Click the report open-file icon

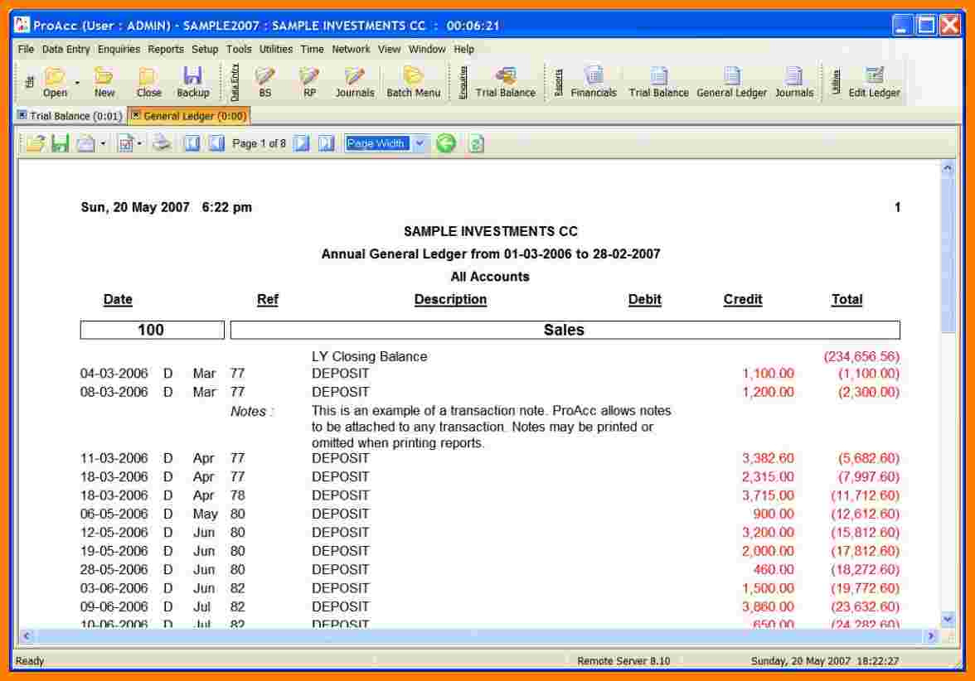36,143
